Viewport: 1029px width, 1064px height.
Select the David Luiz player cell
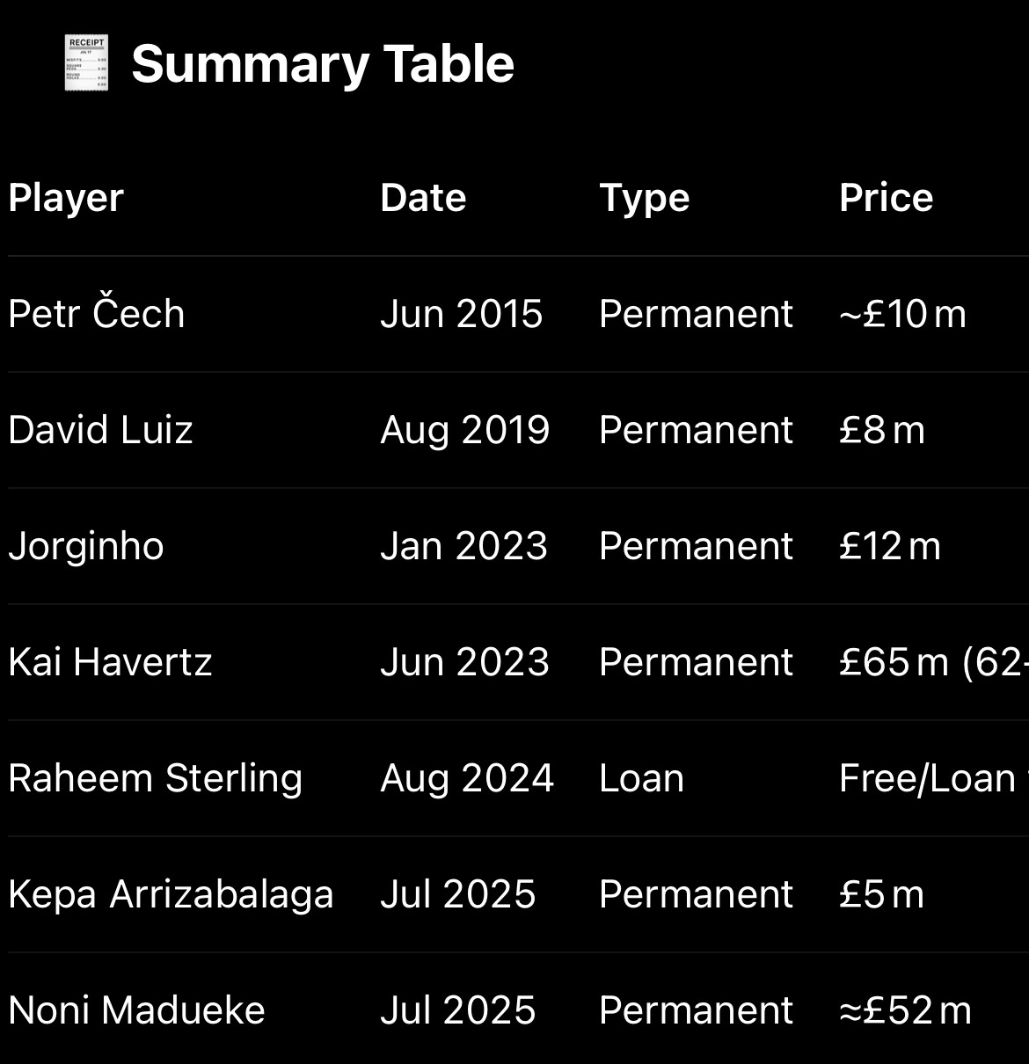[100, 430]
